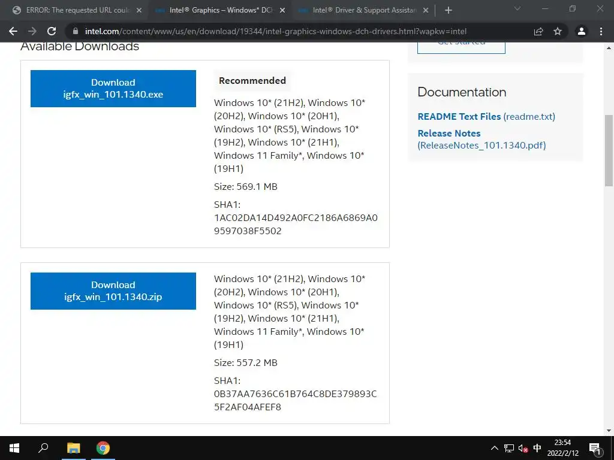Click the Size: 569.1 MB text
The width and height of the screenshot is (614, 460).
pos(245,187)
